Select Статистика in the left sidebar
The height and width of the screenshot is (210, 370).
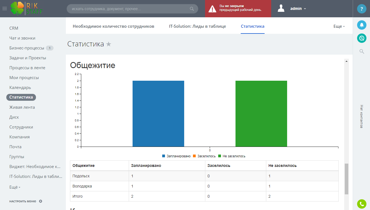point(21,97)
